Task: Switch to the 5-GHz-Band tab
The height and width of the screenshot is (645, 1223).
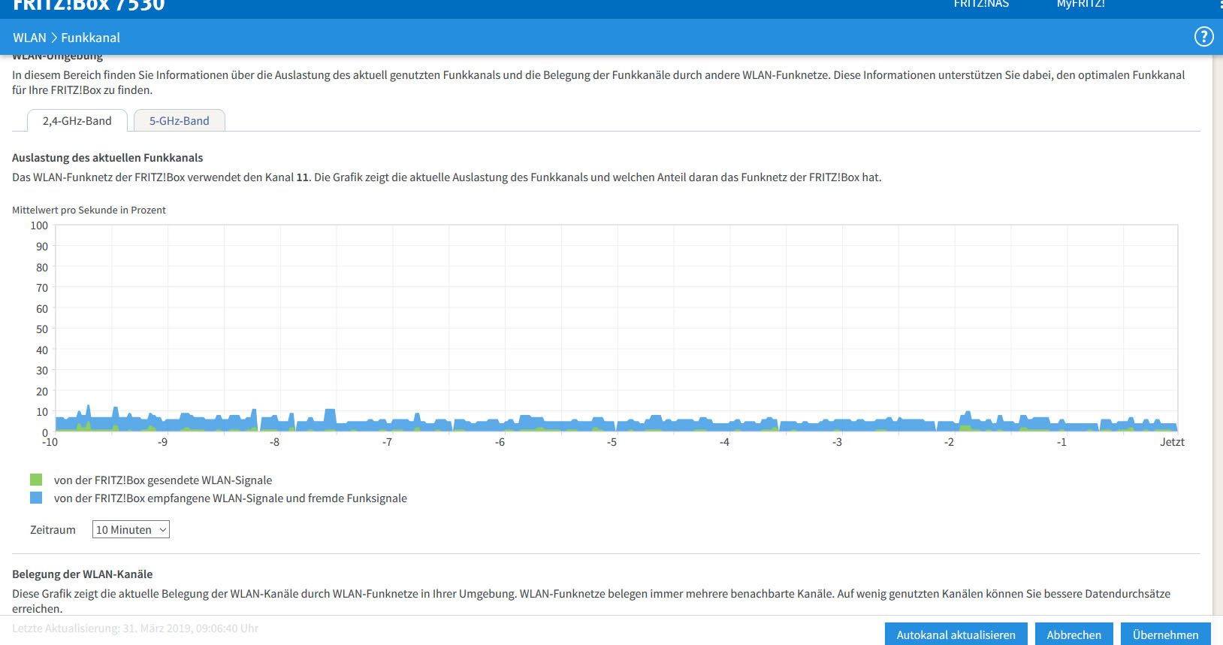Action: click(x=180, y=121)
